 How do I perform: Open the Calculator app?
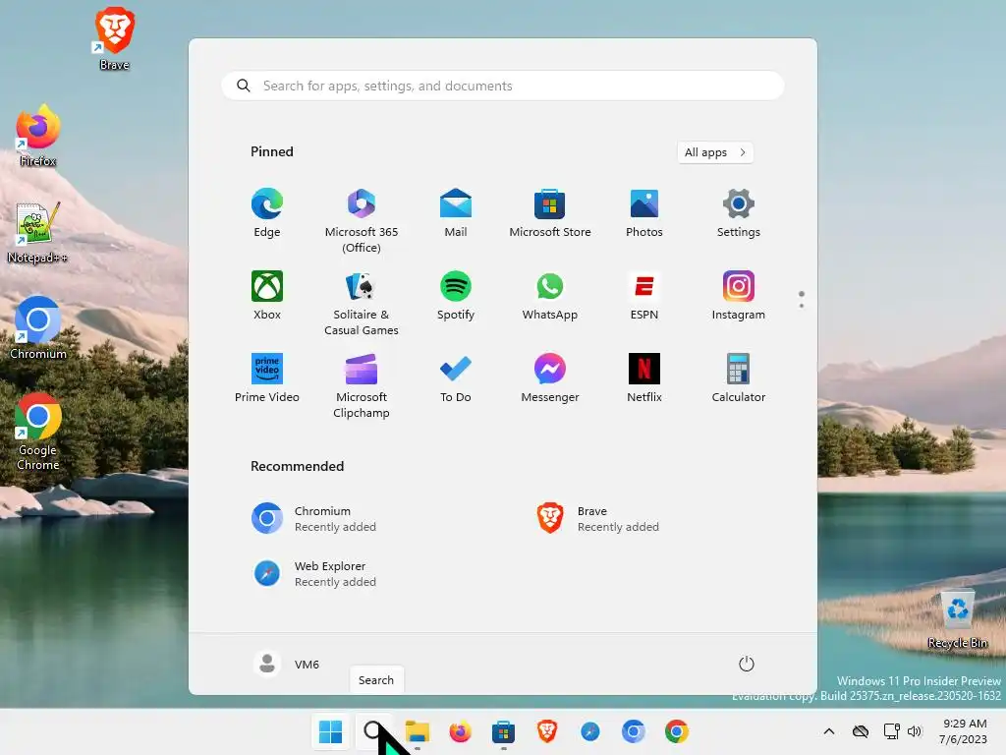click(739, 378)
